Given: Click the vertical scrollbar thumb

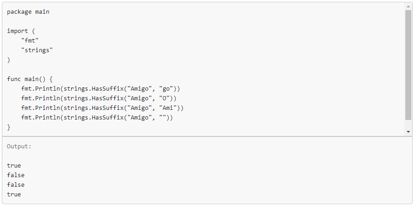Looking at the screenshot, I should [x=408, y=64].
